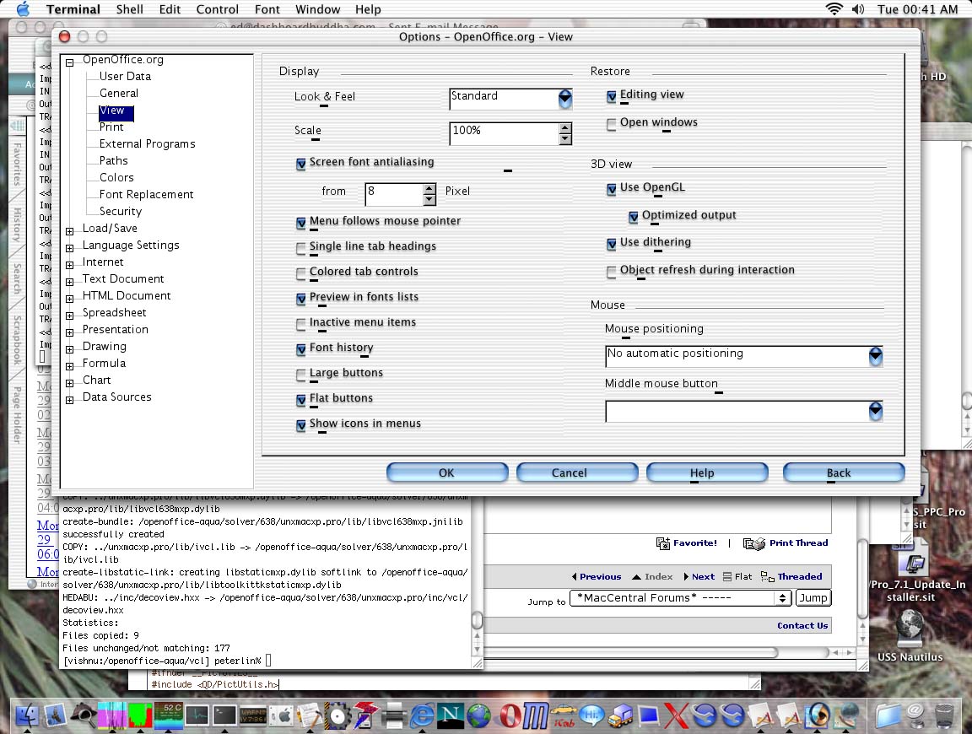The height and width of the screenshot is (734, 972).
Task: Click the Jump button in browser
Action: 813,597
